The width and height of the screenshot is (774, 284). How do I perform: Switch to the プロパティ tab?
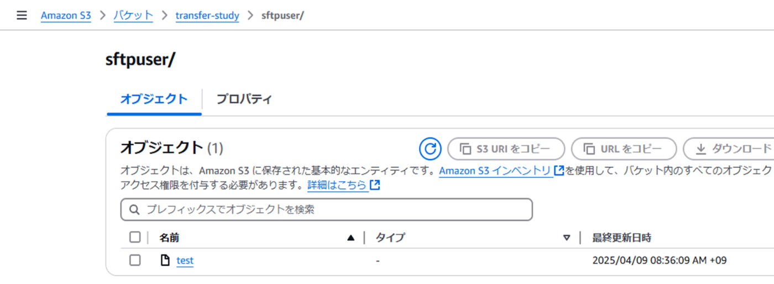(244, 99)
